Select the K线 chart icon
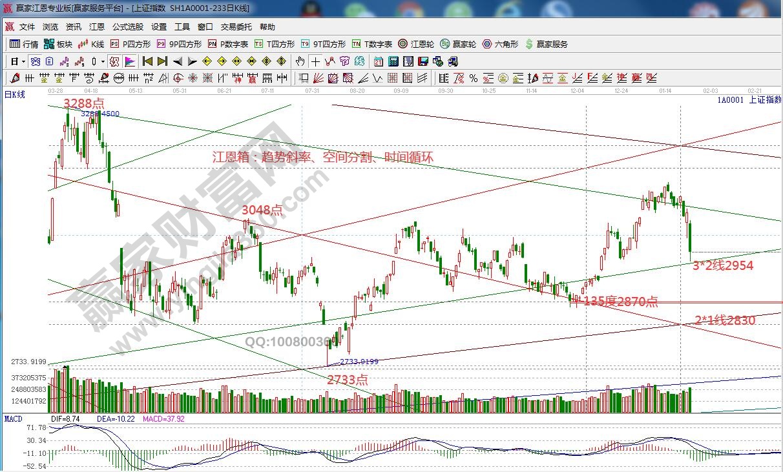783x472 pixels. 91,44
